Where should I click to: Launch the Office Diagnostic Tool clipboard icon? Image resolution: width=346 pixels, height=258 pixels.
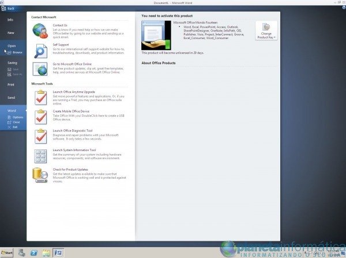click(40, 136)
